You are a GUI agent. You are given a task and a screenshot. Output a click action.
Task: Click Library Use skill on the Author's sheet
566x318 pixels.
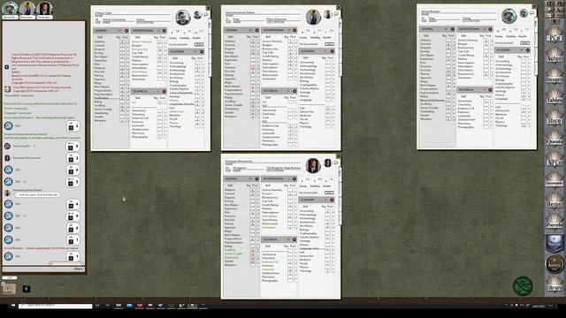coord(177,111)
